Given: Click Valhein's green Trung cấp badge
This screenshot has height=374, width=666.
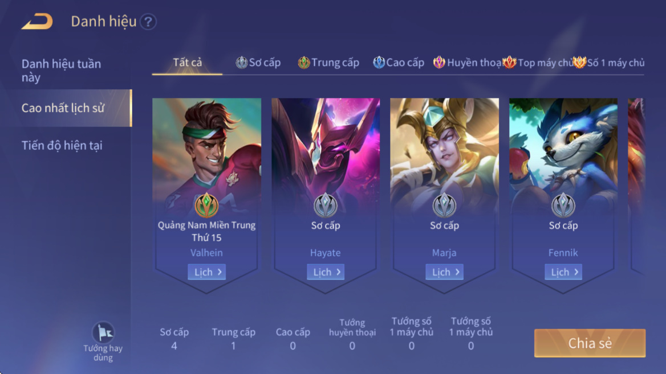Looking at the screenshot, I should 206,206.
